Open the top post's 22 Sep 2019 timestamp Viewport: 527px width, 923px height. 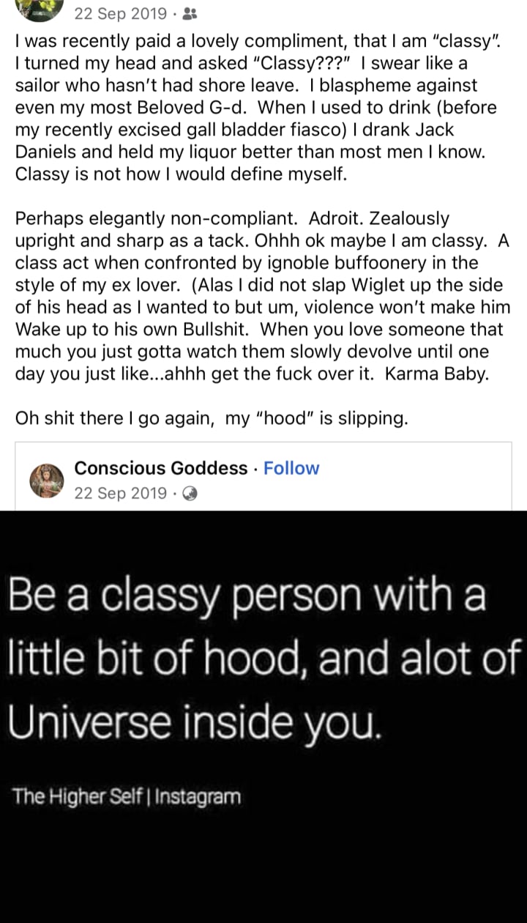pyautogui.click(x=120, y=13)
